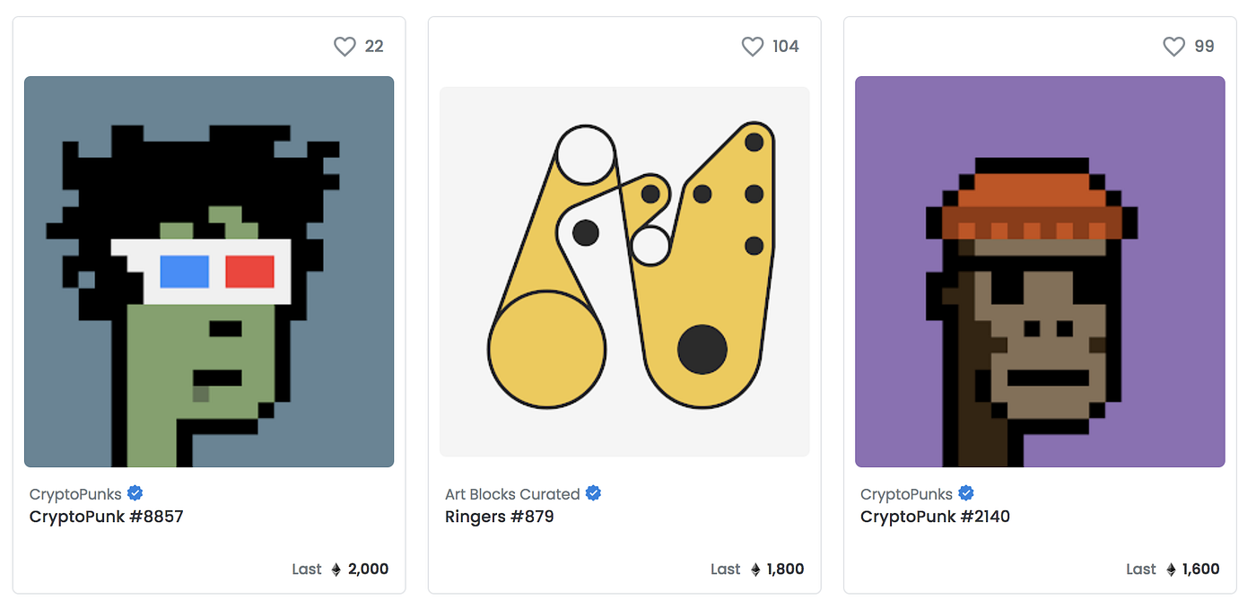Click the Ethereum icon beside the 1,800 price
The height and width of the screenshot is (609, 1256).
pos(755,570)
